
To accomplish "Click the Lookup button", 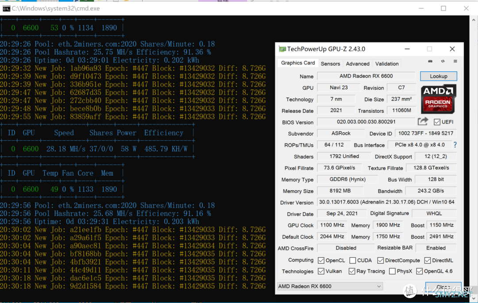I will (438, 76).
